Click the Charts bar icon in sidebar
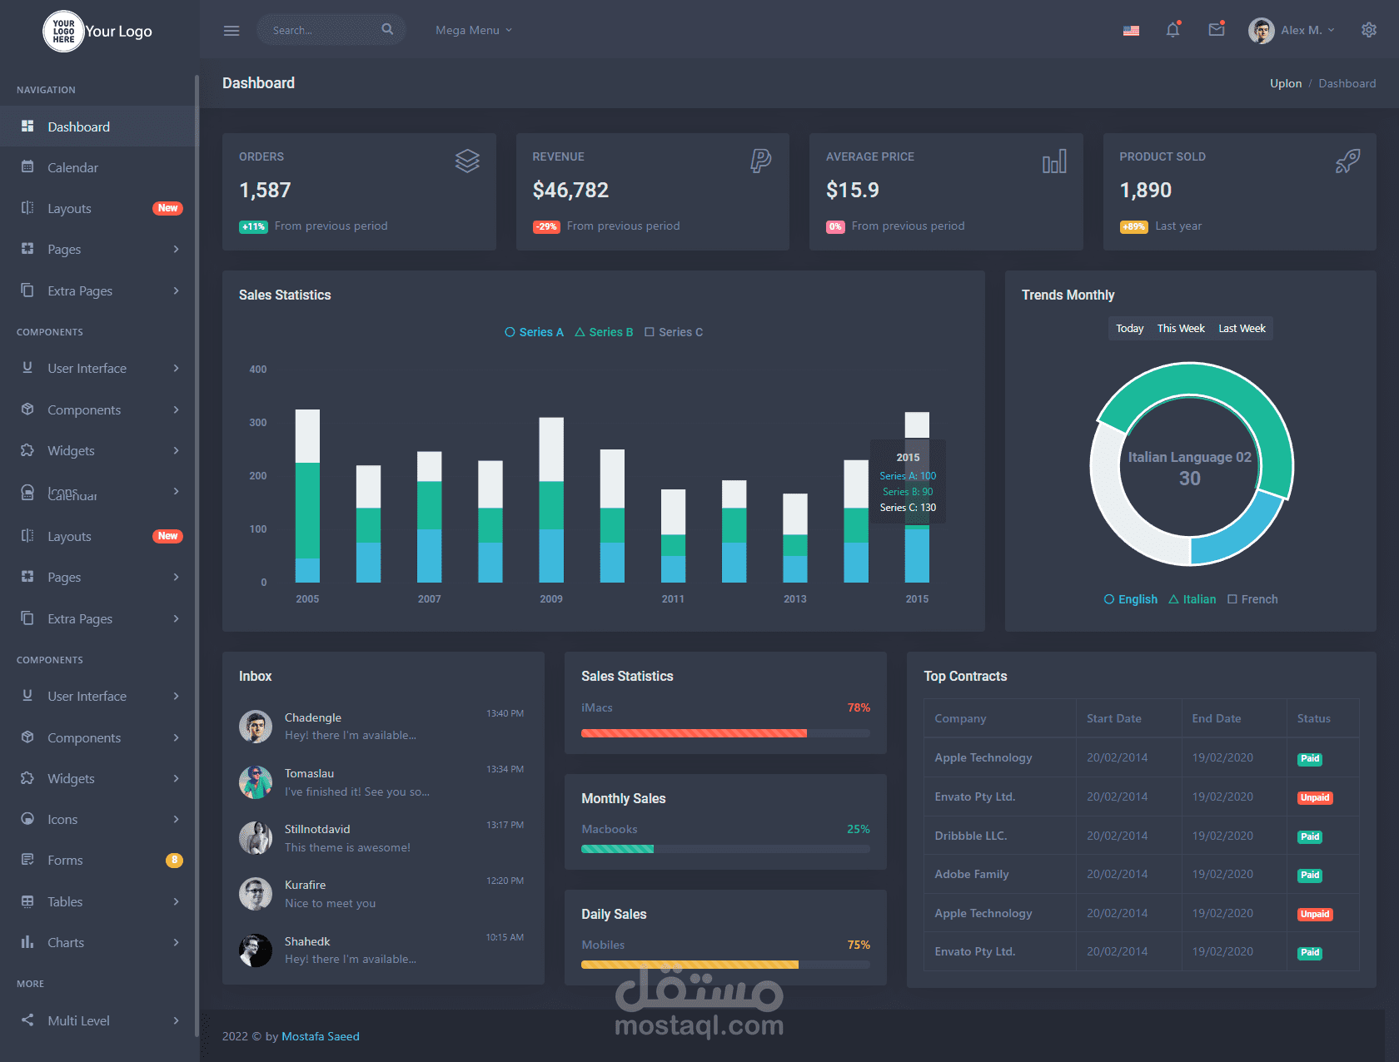The width and height of the screenshot is (1399, 1062). (x=27, y=941)
